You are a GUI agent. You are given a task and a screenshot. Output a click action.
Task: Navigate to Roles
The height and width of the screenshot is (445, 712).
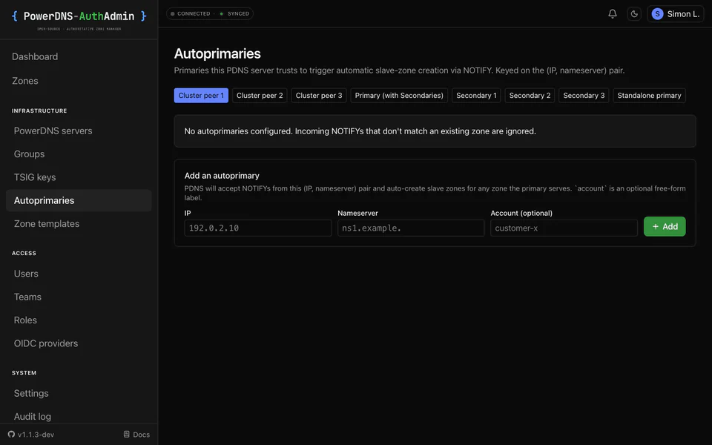point(25,320)
